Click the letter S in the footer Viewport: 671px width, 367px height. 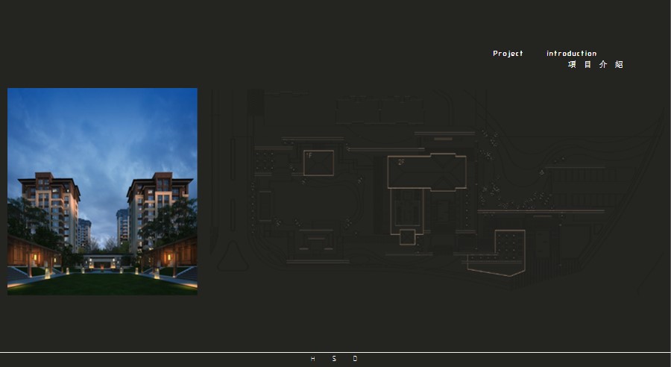click(334, 359)
